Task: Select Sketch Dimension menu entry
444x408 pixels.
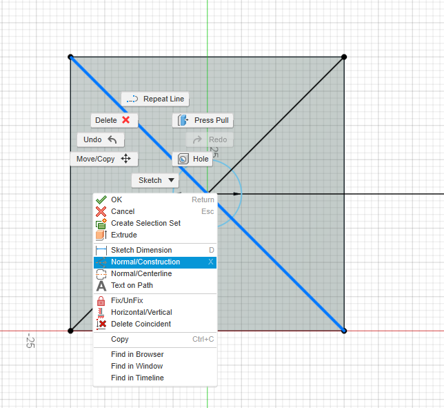Action: [155, 250]
